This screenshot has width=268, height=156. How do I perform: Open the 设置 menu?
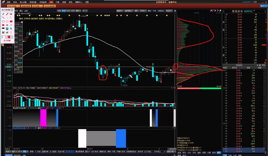point(87,2)
